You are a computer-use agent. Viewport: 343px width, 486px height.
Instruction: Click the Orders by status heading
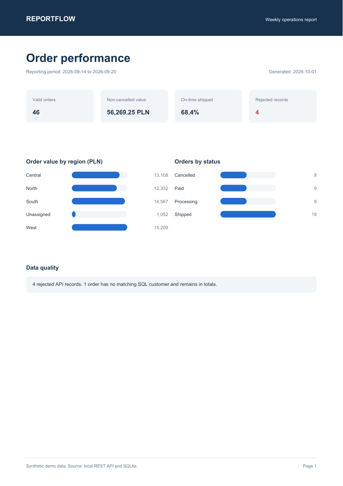(x=198, y=162)
